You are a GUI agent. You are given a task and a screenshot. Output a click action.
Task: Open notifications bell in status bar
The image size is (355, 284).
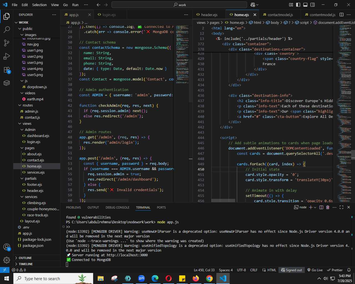[x=349, y=270]
